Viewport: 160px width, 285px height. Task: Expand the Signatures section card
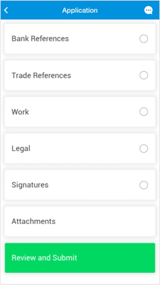pyautogui.click(x=80, y=185)
